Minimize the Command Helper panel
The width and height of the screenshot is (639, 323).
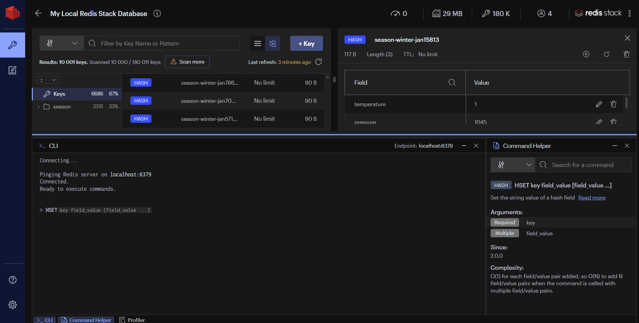point(615,146)
